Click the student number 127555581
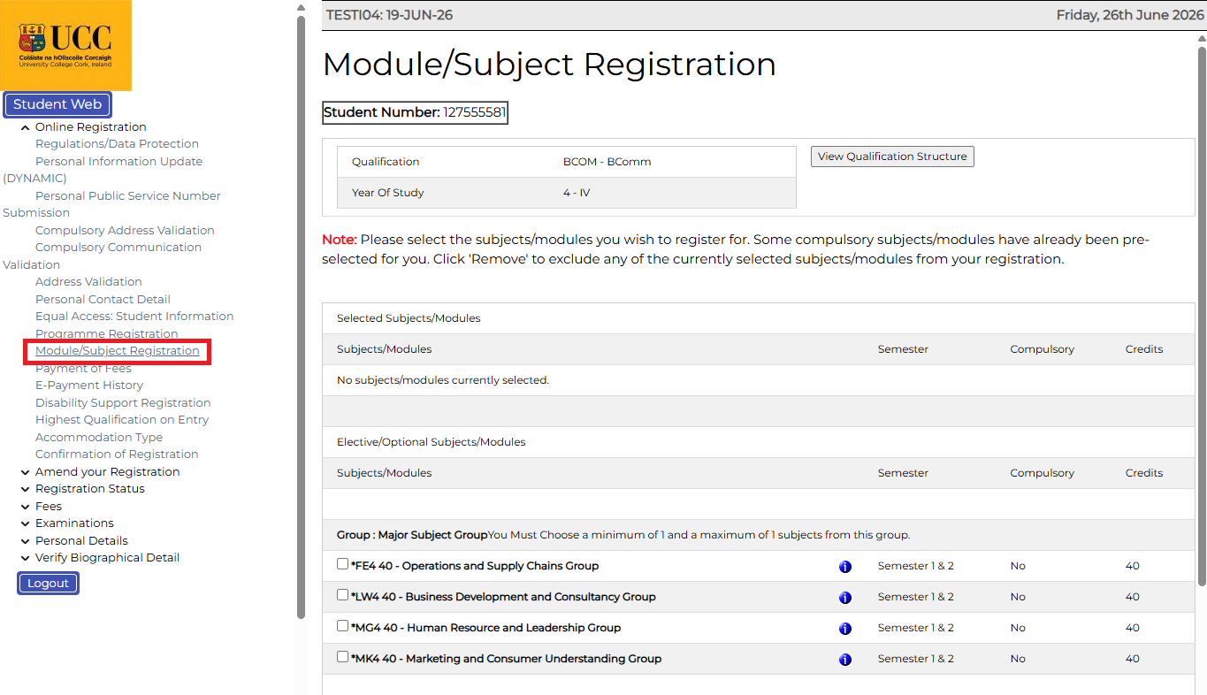 point(476,112)
